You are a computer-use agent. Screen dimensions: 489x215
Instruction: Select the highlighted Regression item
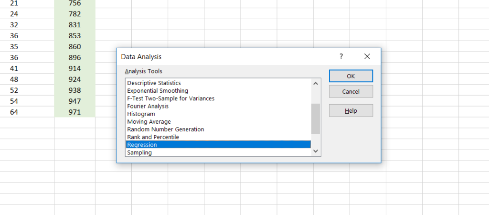[142, 145]
